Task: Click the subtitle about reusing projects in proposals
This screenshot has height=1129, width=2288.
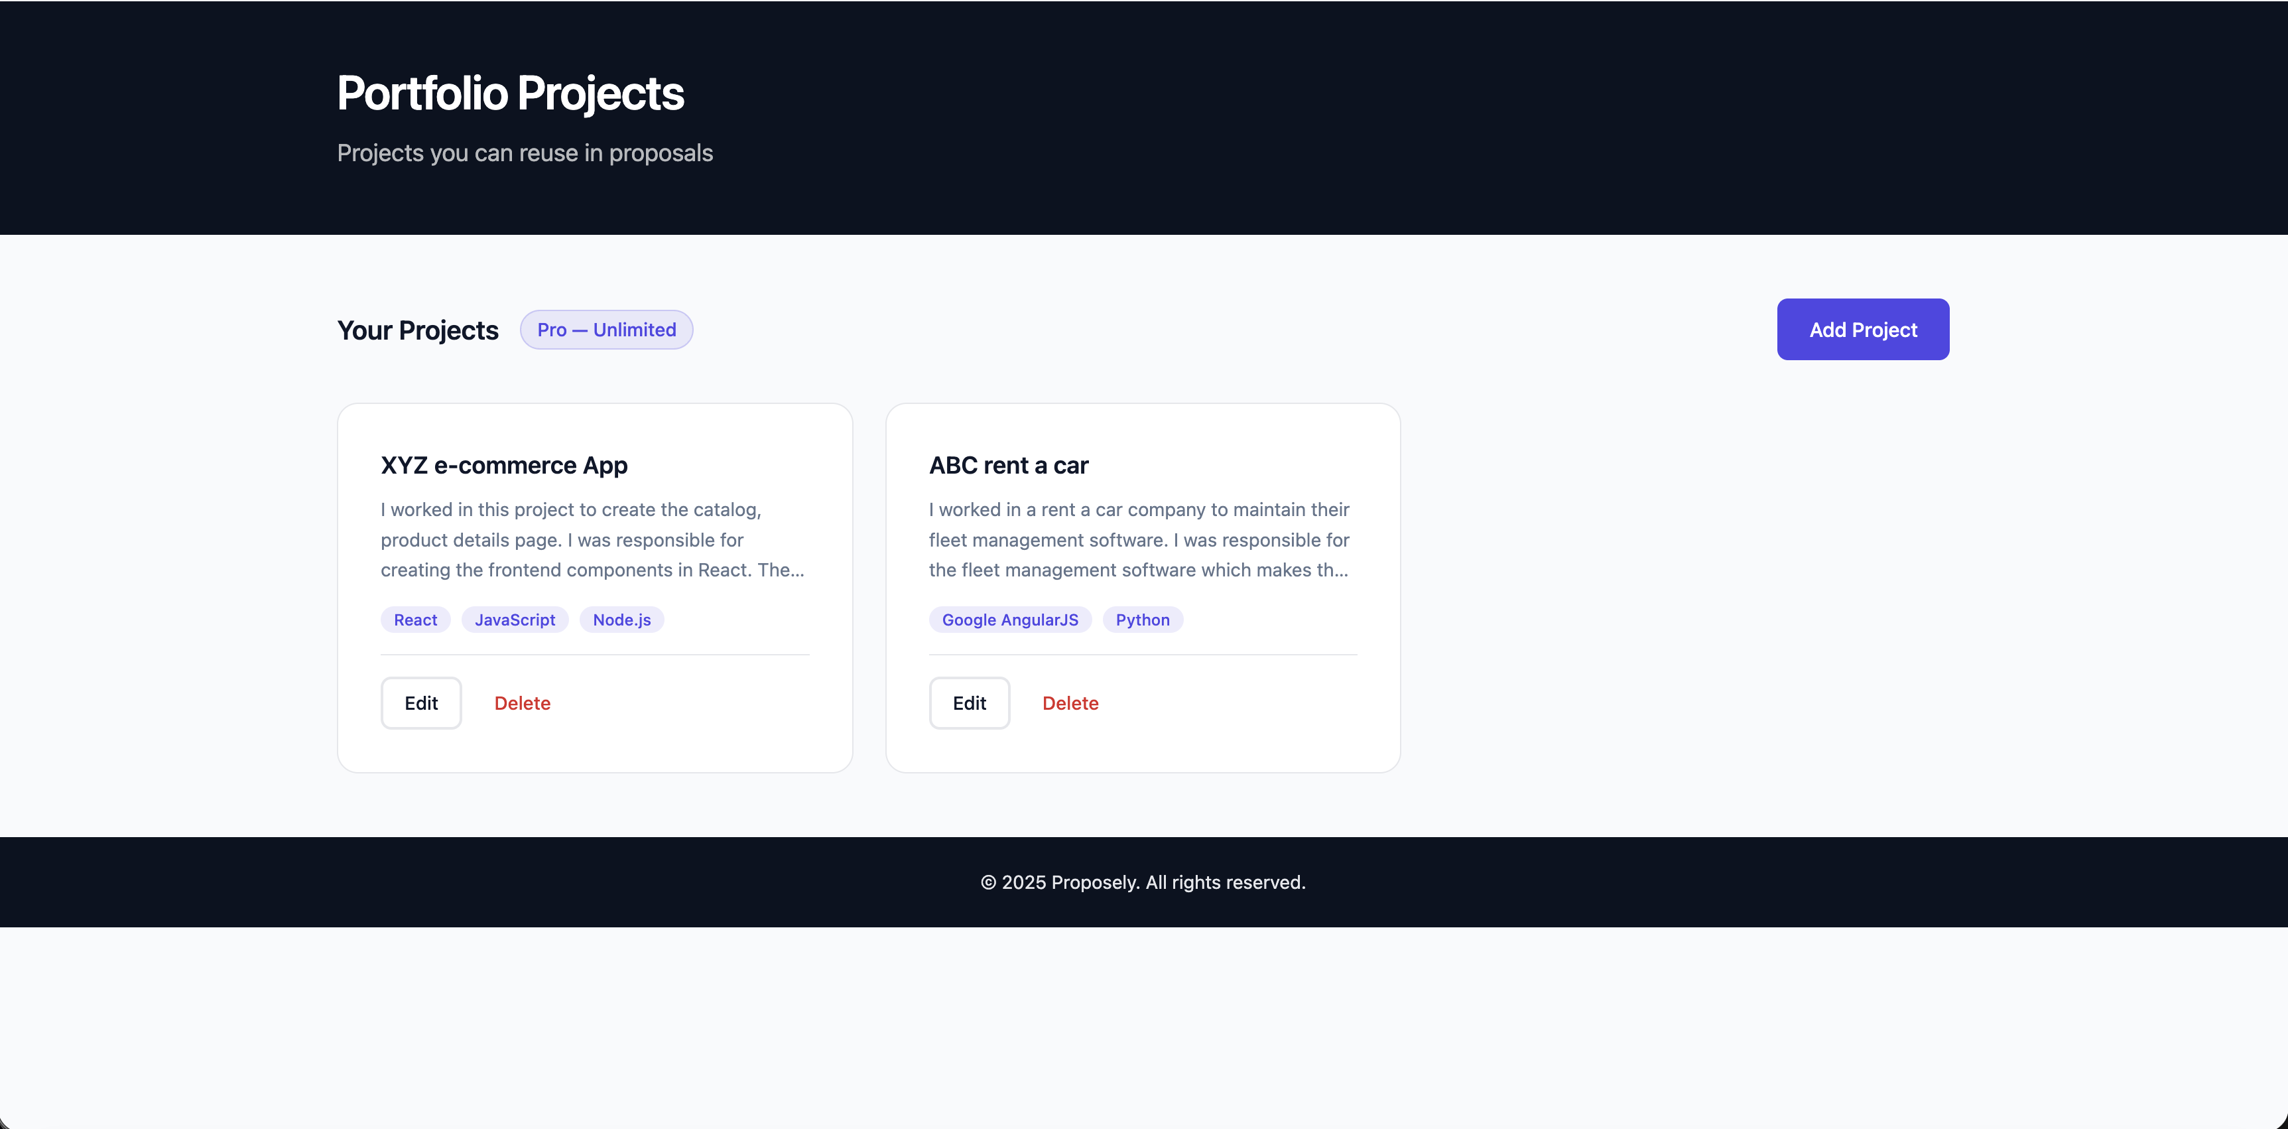Action: click(525, 154)
